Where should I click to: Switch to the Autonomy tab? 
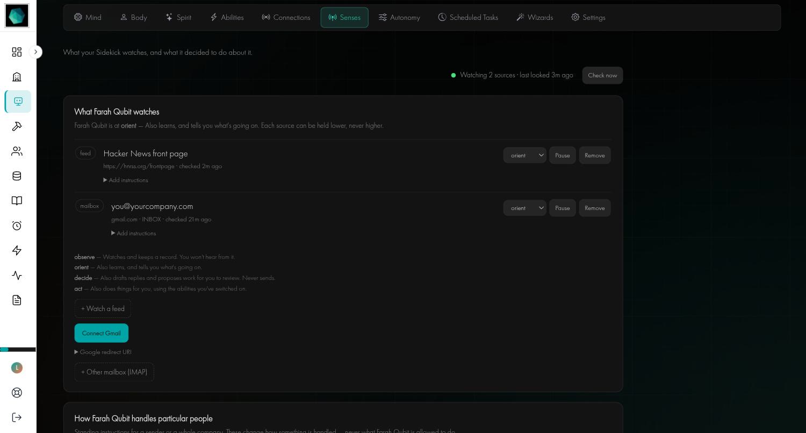tap(399, 18)
